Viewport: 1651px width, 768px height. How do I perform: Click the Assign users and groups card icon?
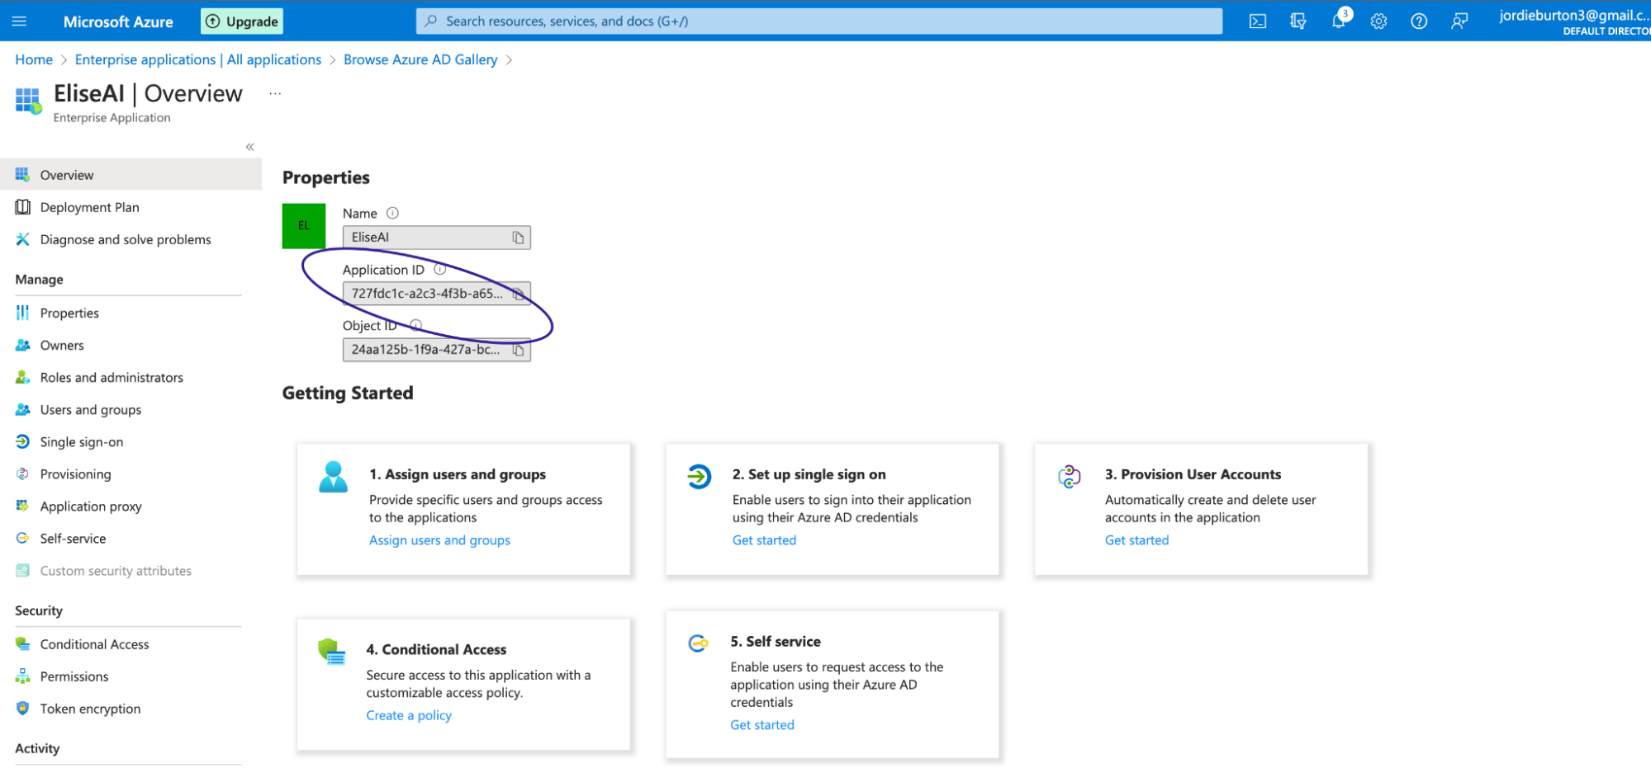(334, 477)
